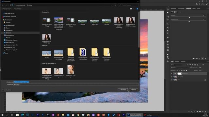
Task: Filter layers by type layers T icon
Action: [x=192, y=65]
